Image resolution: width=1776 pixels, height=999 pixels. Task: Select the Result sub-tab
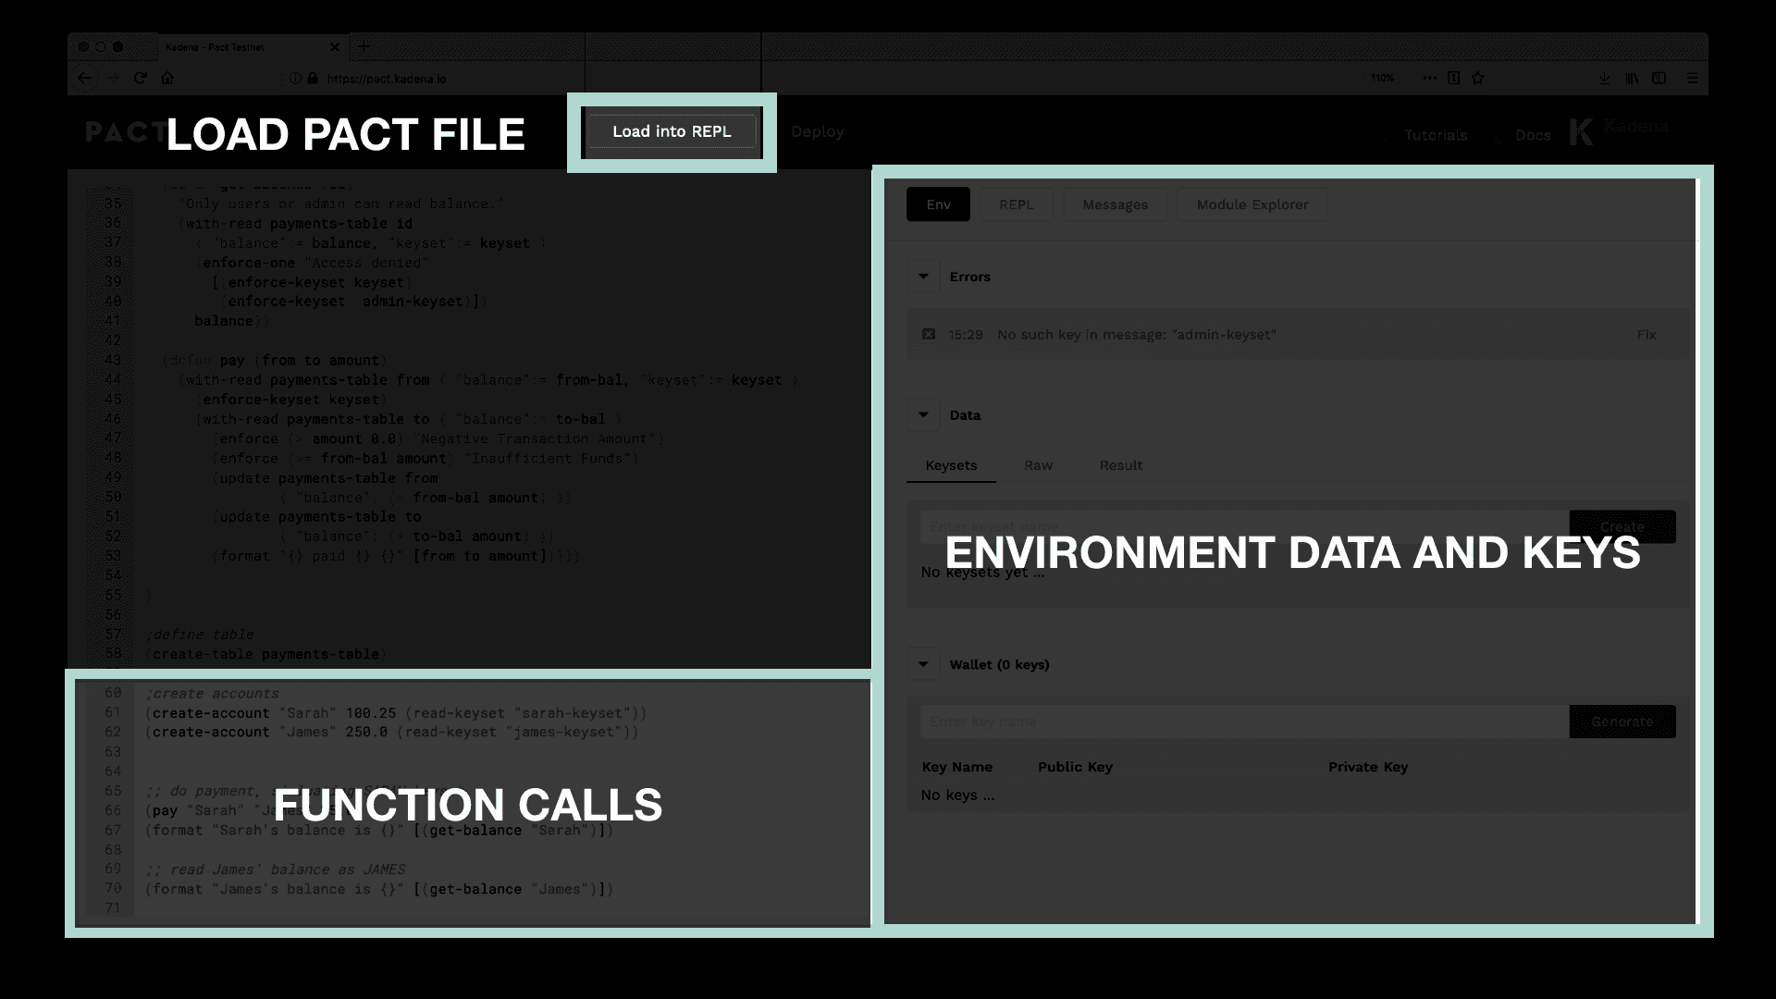click(1121, 465)
